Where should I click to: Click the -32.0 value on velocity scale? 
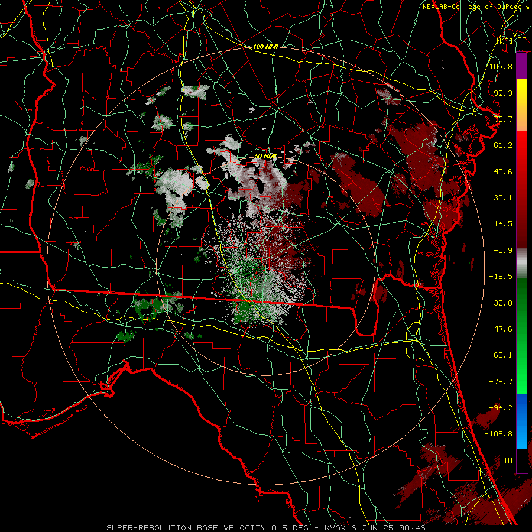click(x=501, y=303)
